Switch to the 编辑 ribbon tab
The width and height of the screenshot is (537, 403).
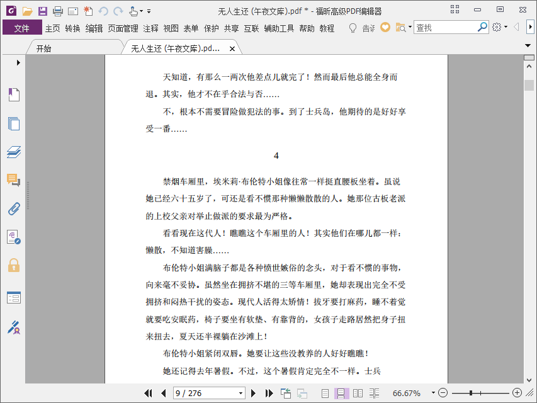tap(94, 28)
